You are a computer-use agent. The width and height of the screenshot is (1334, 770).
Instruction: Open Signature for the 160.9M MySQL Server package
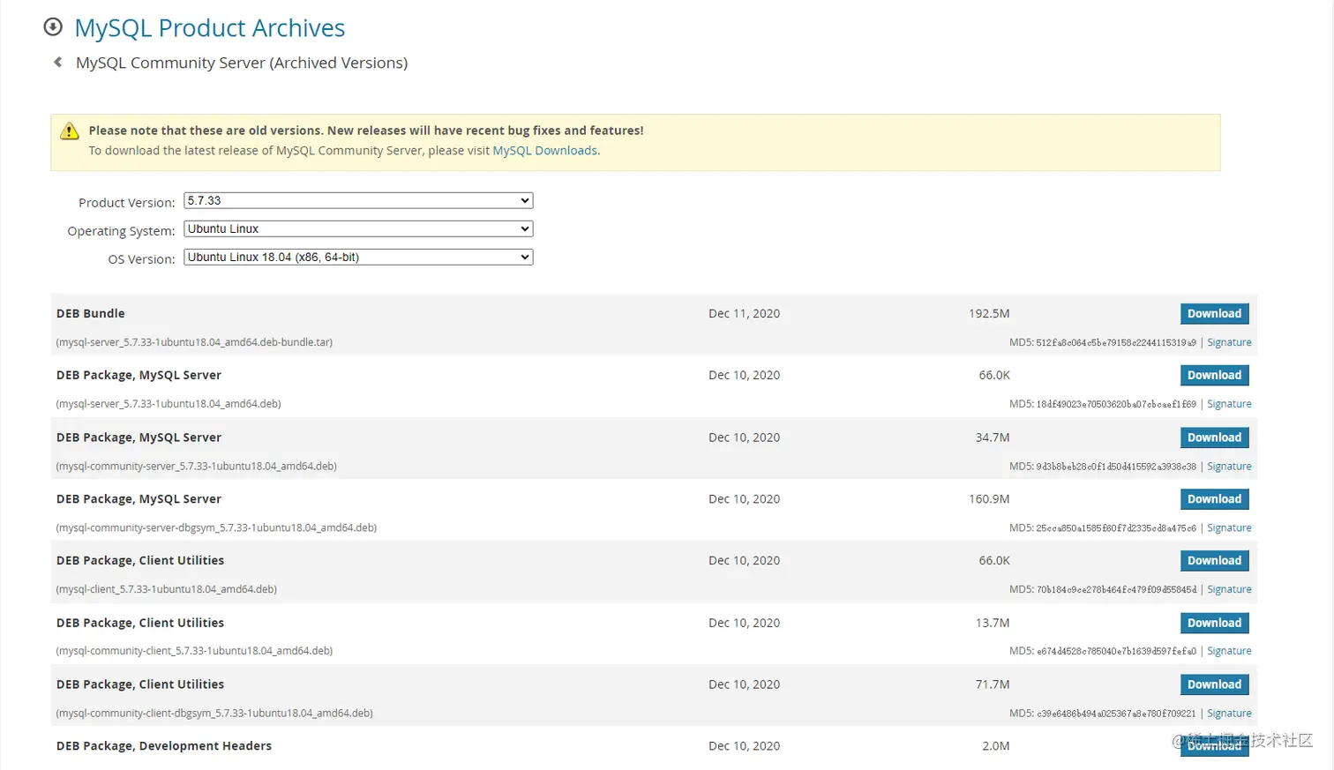tap(1229, 528)
